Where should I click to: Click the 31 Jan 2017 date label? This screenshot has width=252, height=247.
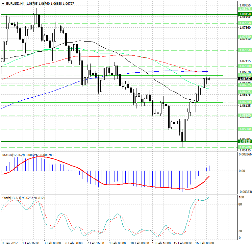9,243
